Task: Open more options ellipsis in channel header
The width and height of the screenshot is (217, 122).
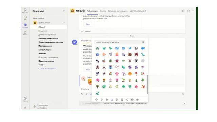Action: (193, 11)
